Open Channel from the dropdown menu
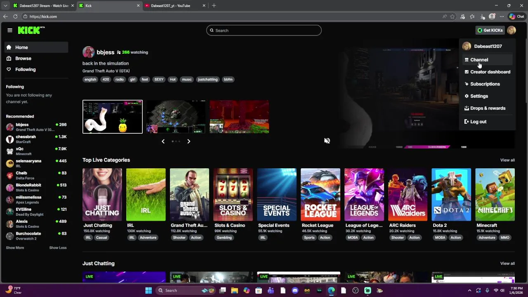528x297 pixels. 487,60
